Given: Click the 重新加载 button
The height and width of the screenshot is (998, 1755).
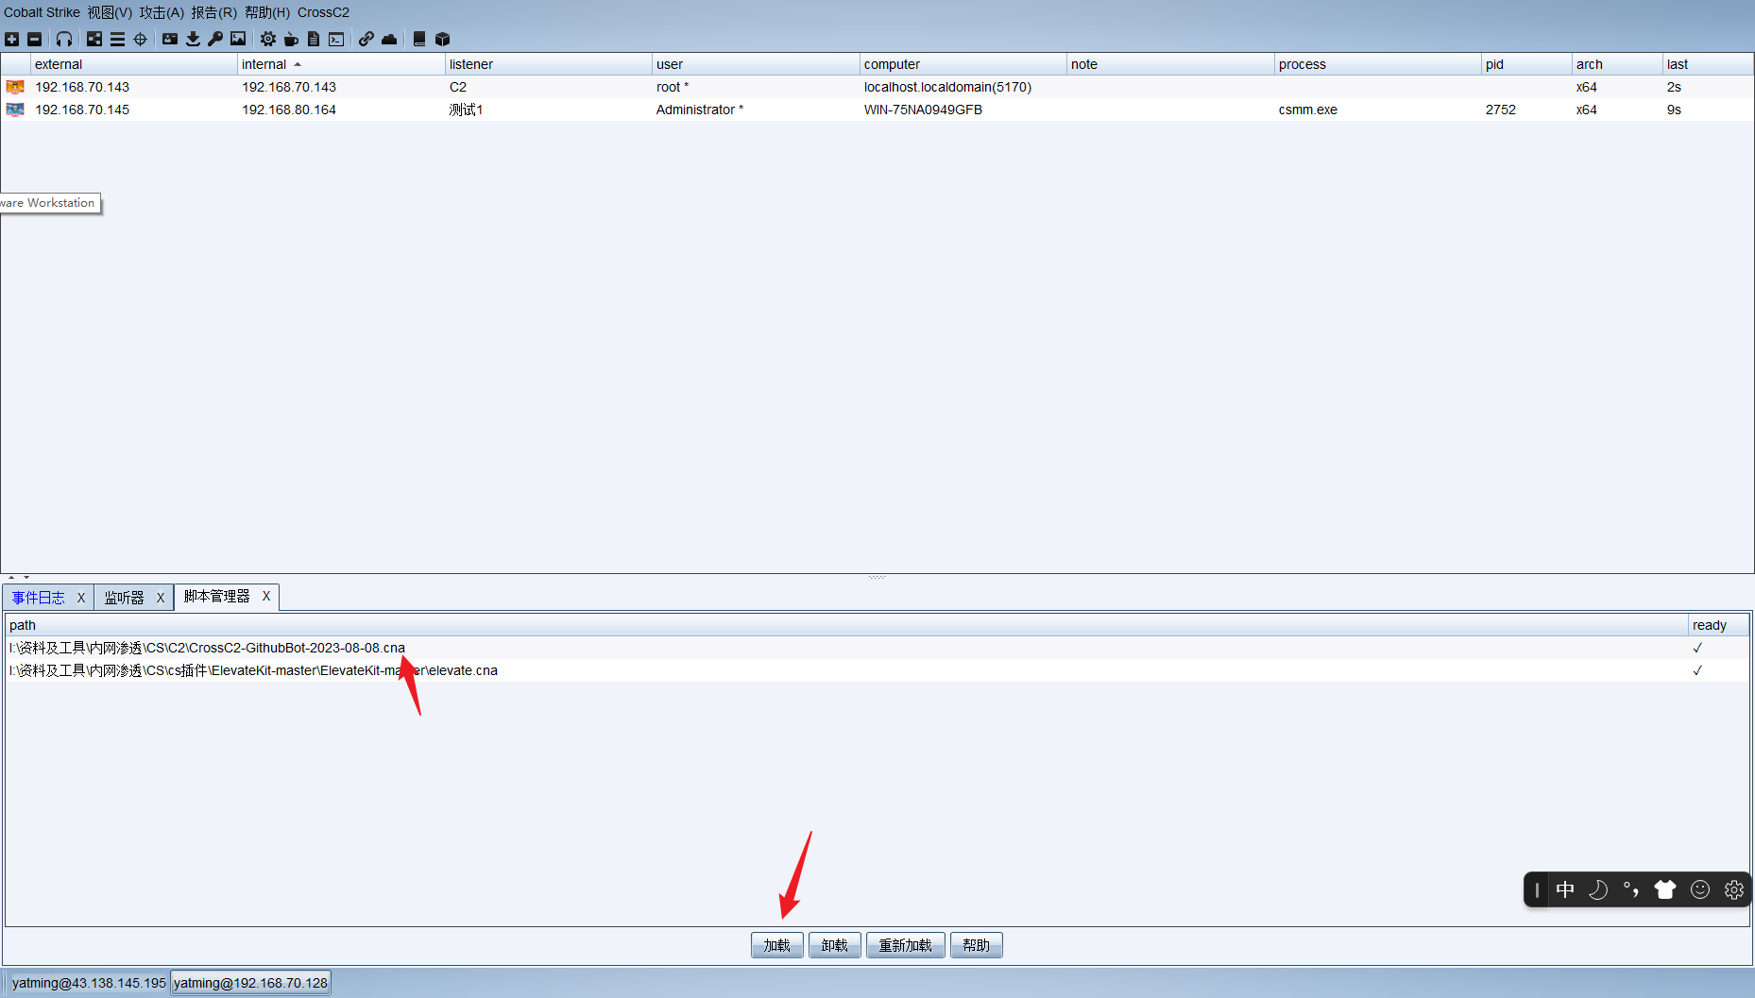Looking at the screenshot, I should tap(906, 945).
